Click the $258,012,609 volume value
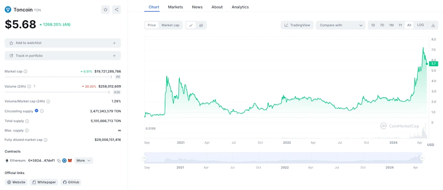Screen dimensions: 443x190 (x=110, y=86)
